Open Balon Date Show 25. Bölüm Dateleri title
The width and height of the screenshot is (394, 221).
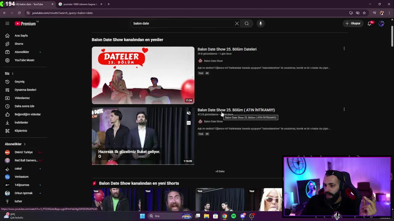[227, 49]
